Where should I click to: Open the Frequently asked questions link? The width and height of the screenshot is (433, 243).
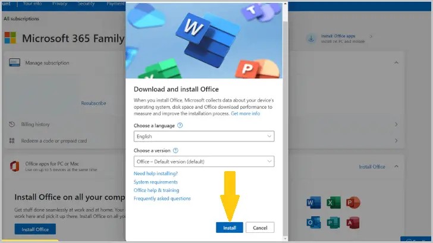[x=162, y=198]
